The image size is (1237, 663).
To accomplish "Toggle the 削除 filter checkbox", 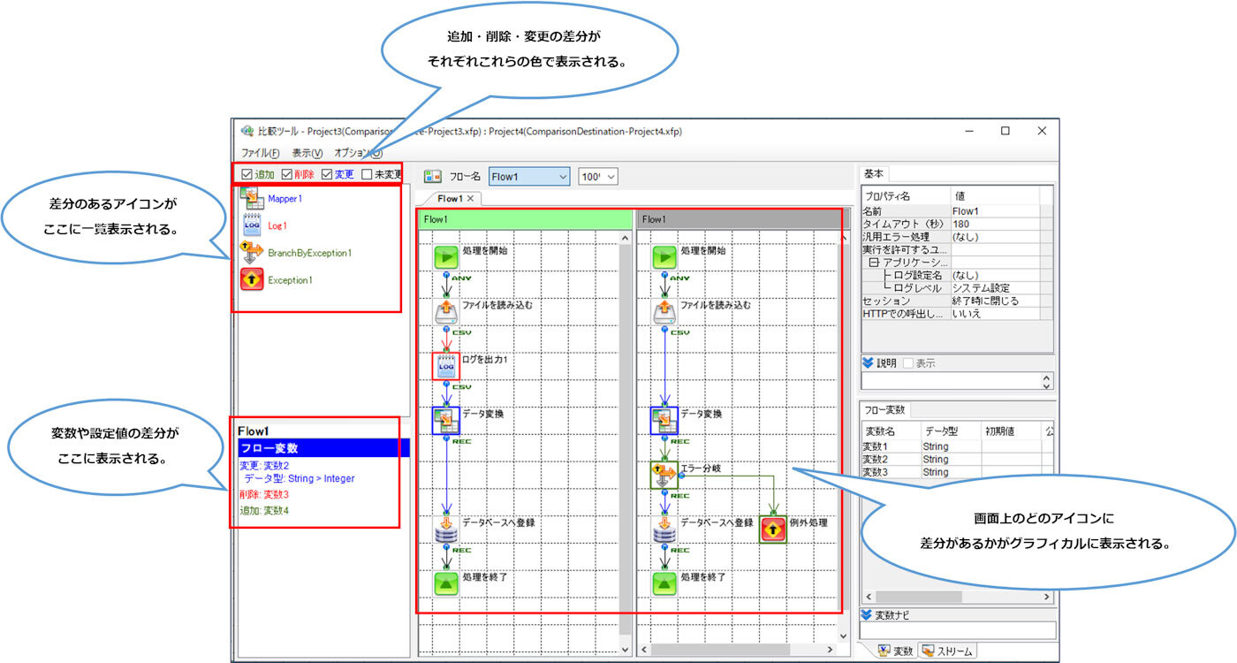I will [287, 174].
